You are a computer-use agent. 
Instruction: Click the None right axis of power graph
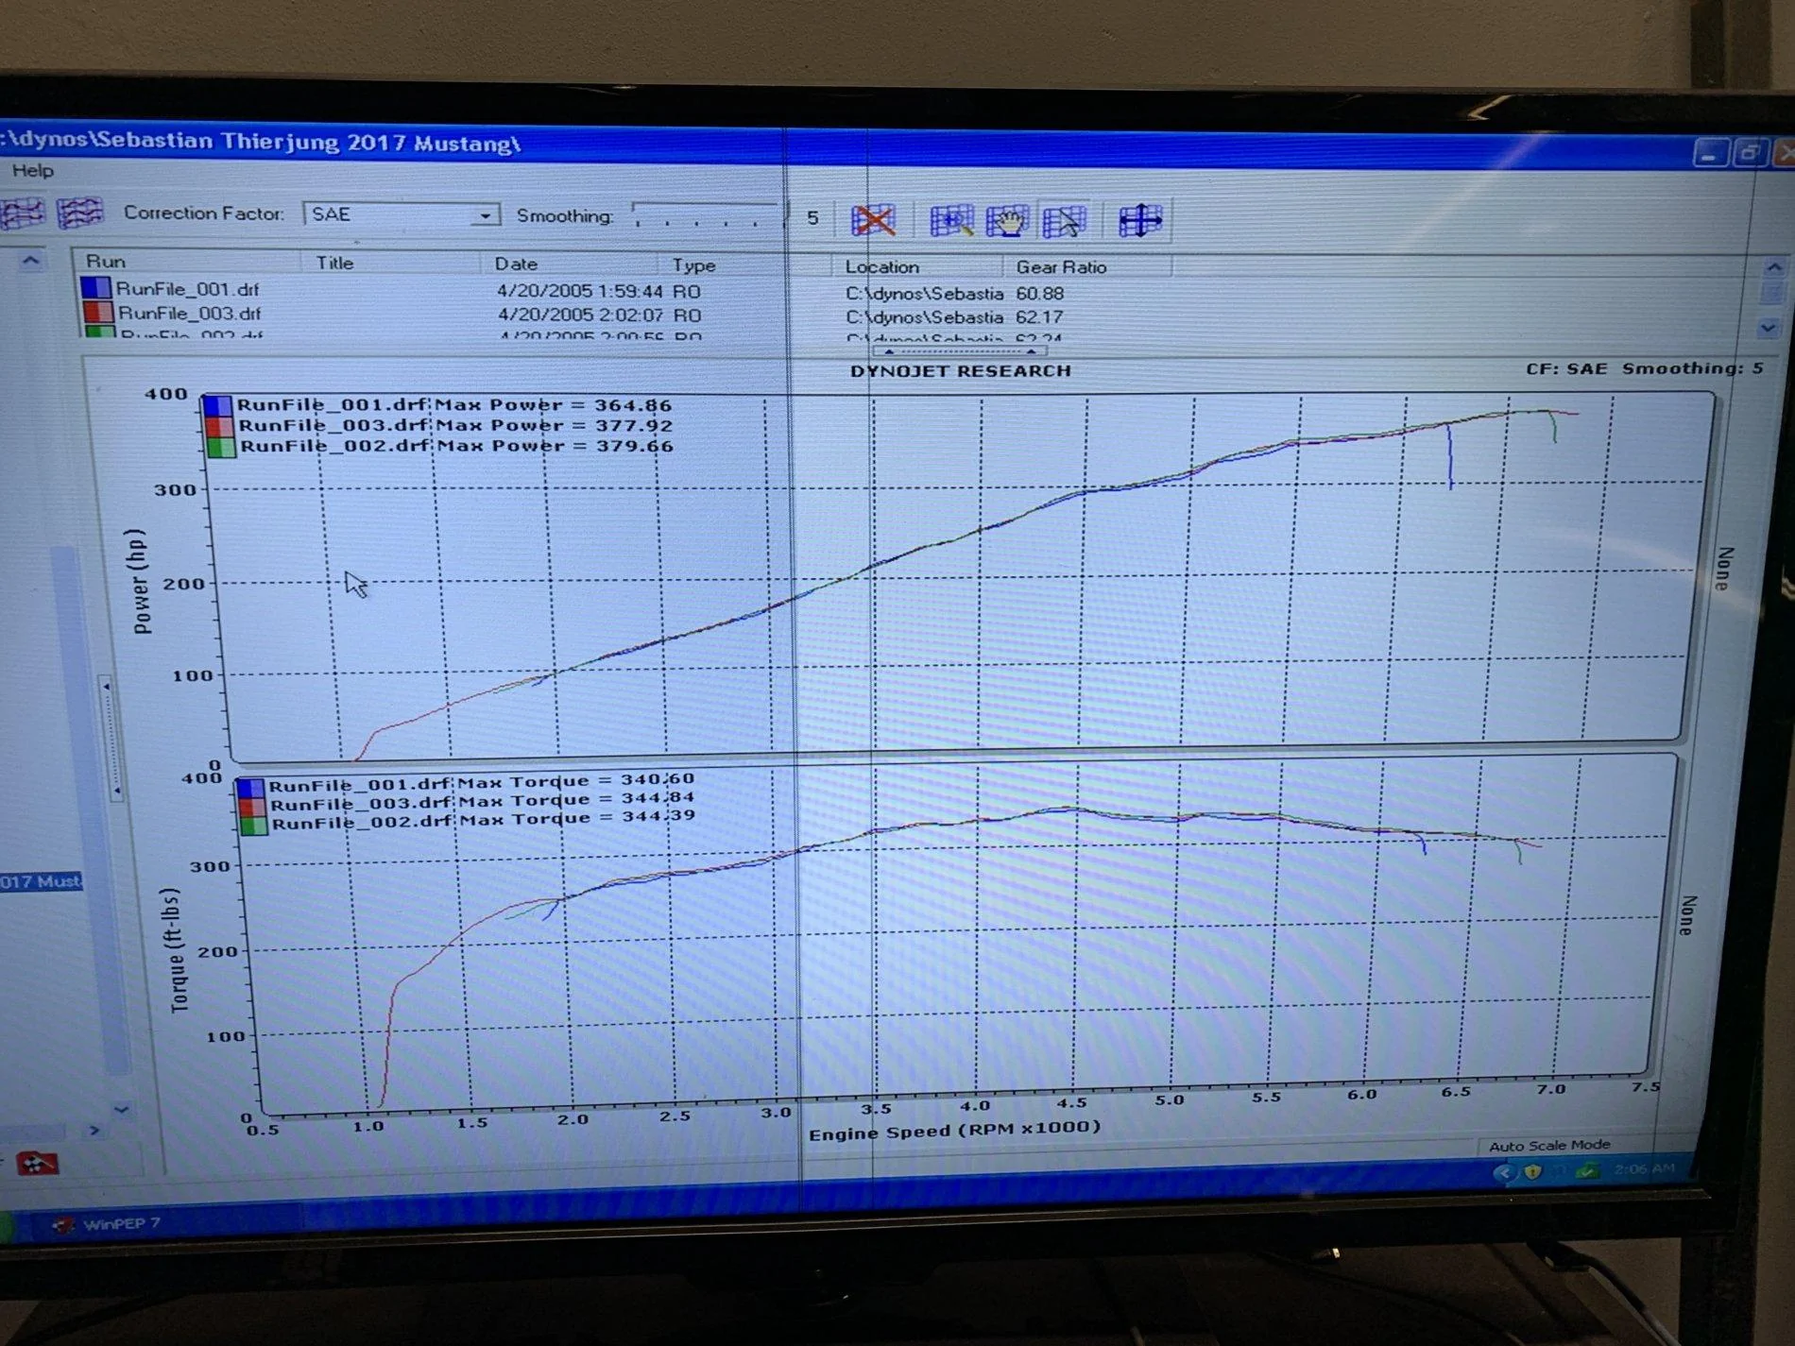(1723, 568)
